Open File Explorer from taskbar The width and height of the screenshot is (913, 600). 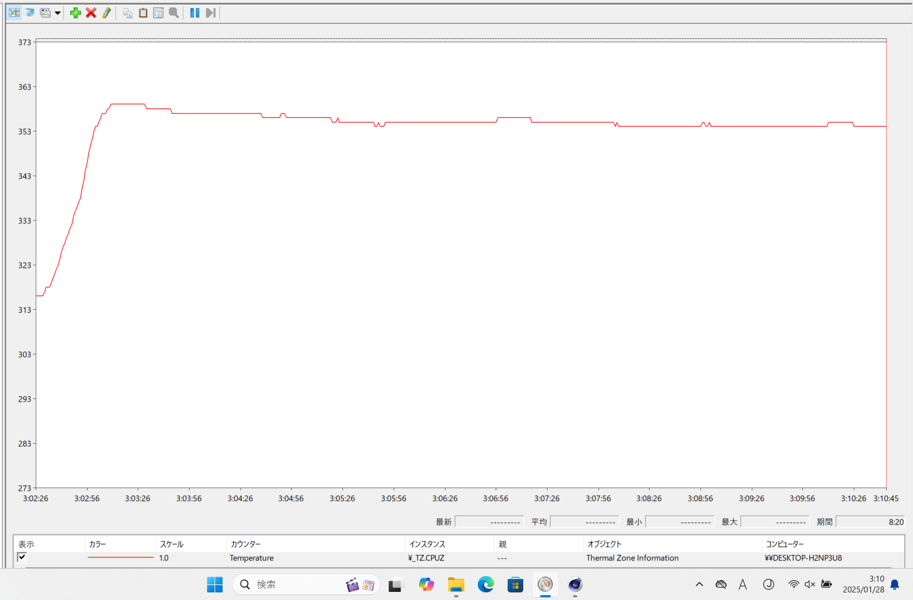[x=456, y=584]
